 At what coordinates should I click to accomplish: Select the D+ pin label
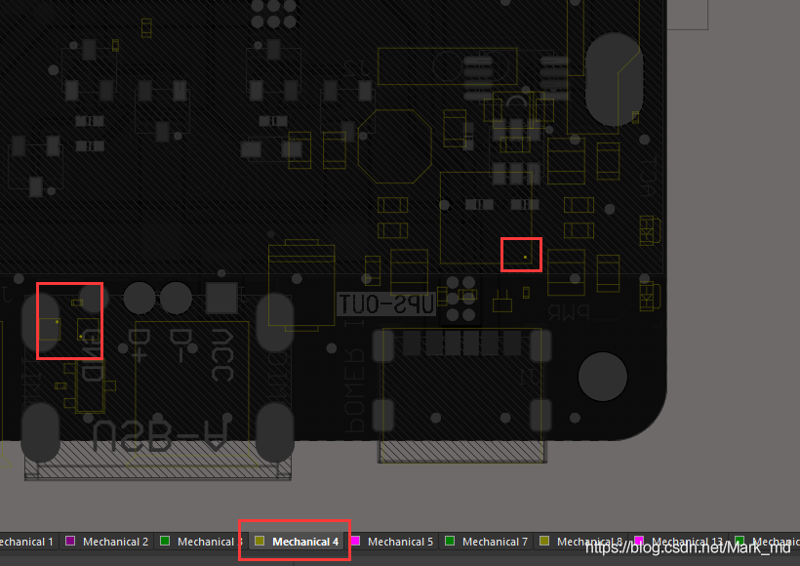(x=141, y=346)
